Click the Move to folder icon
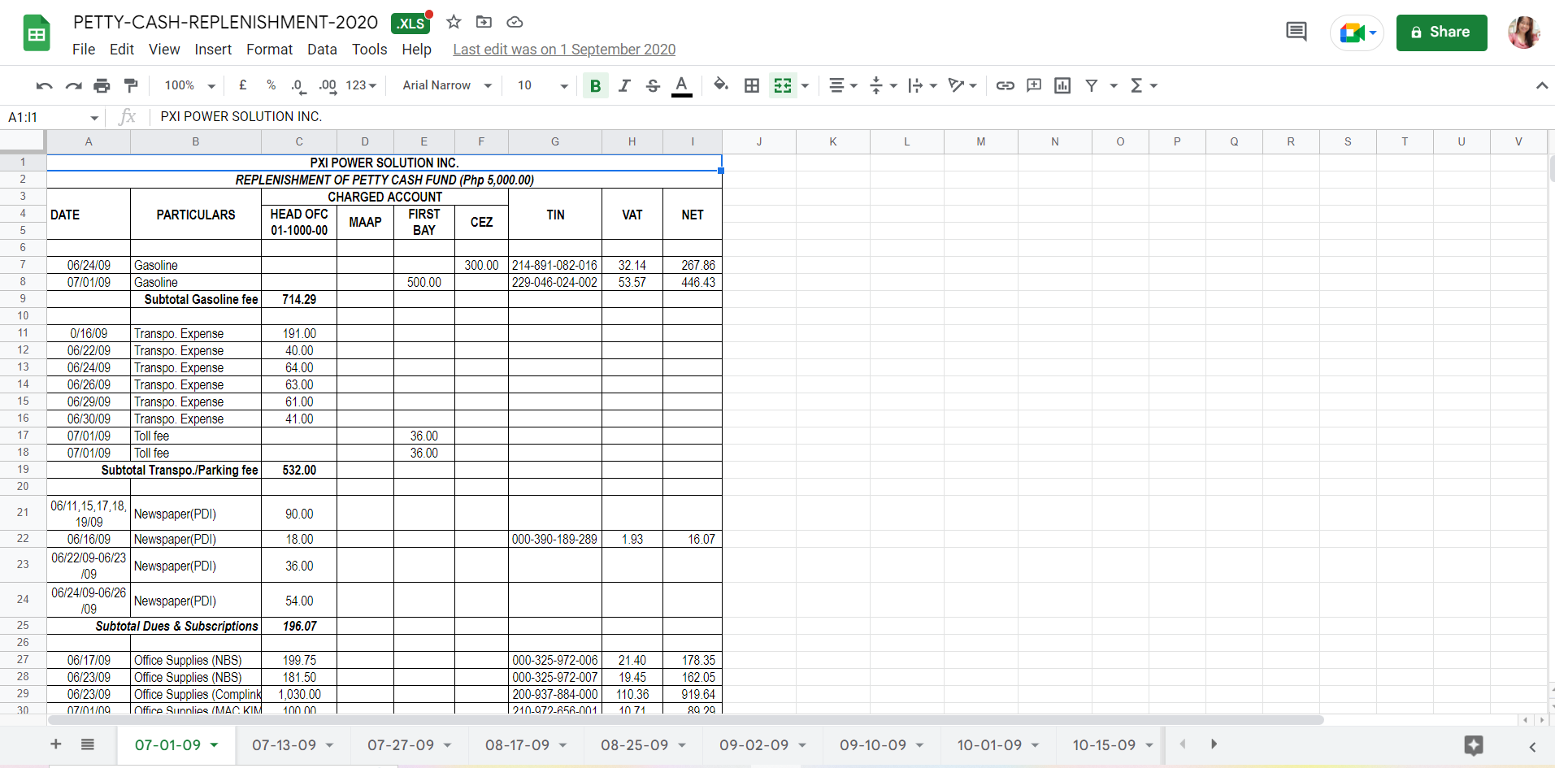This screenshot has height=768, width=1555. coord(484,22)
